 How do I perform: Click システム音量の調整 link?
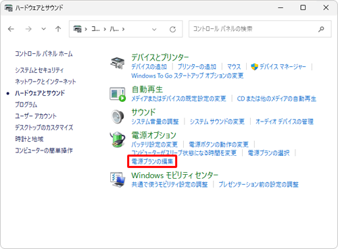(155, 121)
